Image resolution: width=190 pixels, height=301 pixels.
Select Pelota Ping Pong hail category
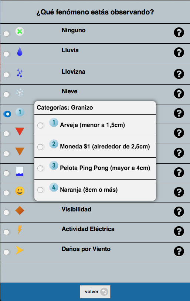40,168
